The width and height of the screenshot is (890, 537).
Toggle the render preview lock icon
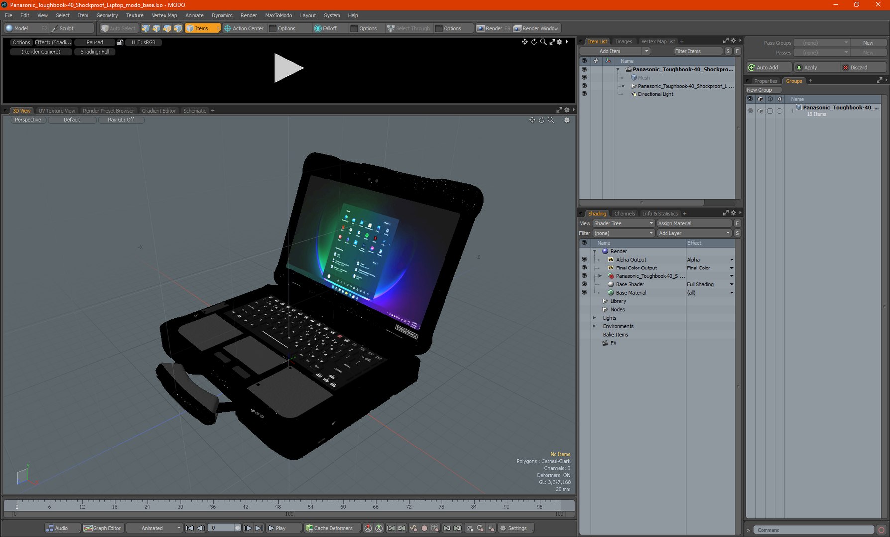tap(120, 42)
